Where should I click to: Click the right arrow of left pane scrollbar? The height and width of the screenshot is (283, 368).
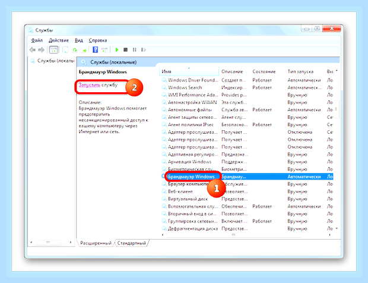pyautogui.click(x=71, y=243)
